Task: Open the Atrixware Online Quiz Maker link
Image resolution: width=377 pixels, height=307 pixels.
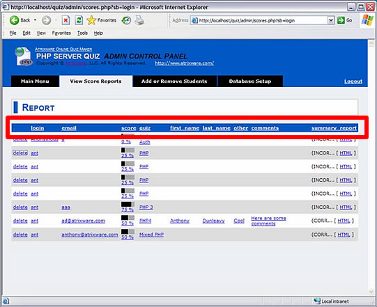Action: point(63,49)
